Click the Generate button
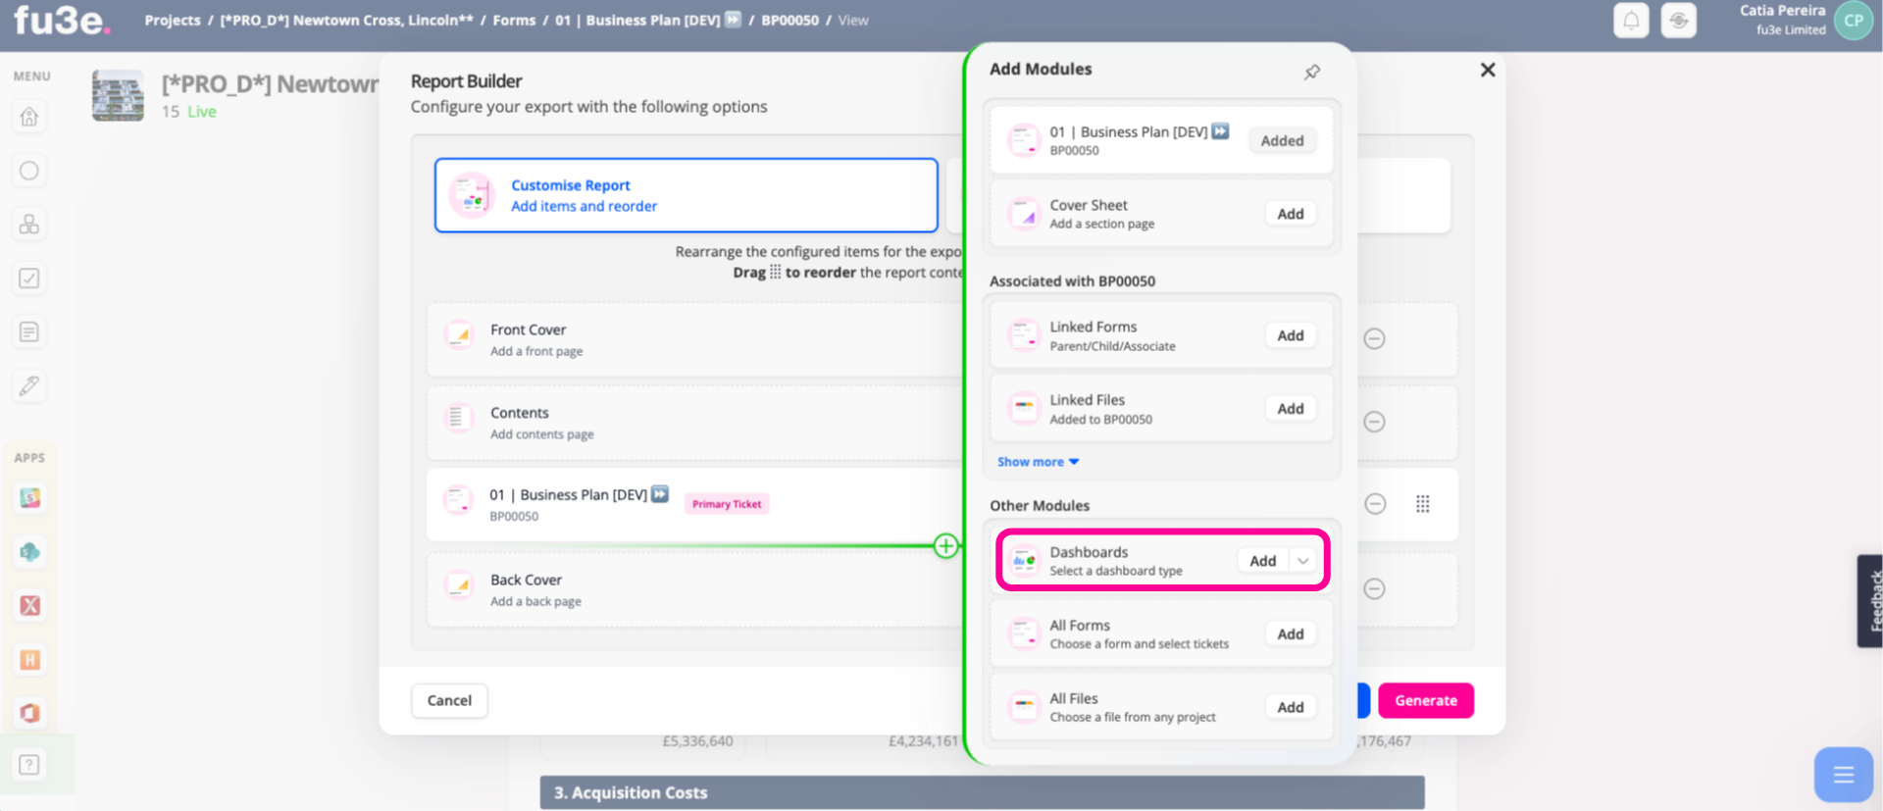Image resolution: width=1883 pixels, height=811 pixels. (x=1426, y=700)
